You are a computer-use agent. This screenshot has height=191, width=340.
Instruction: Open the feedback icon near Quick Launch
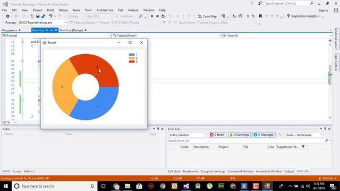(x=260, y=4)
